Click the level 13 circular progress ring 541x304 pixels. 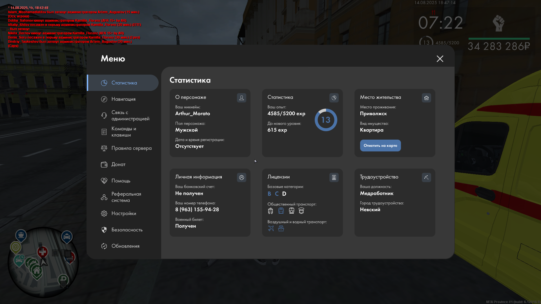(326, 120)
